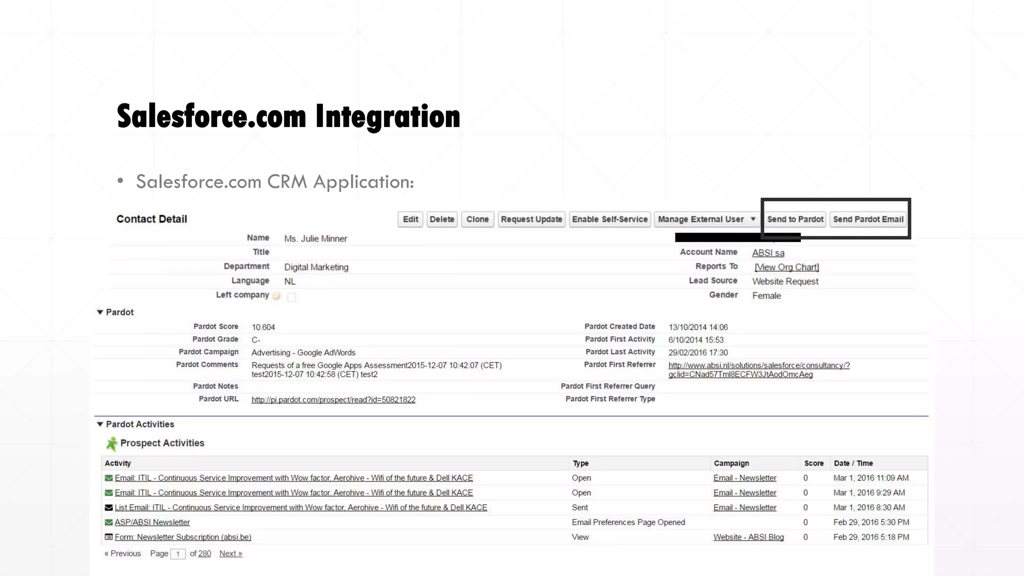Select the Pardot Score value 10.604
The height and width of the screenshot is (576, 1024).
(x=263, y=327)
